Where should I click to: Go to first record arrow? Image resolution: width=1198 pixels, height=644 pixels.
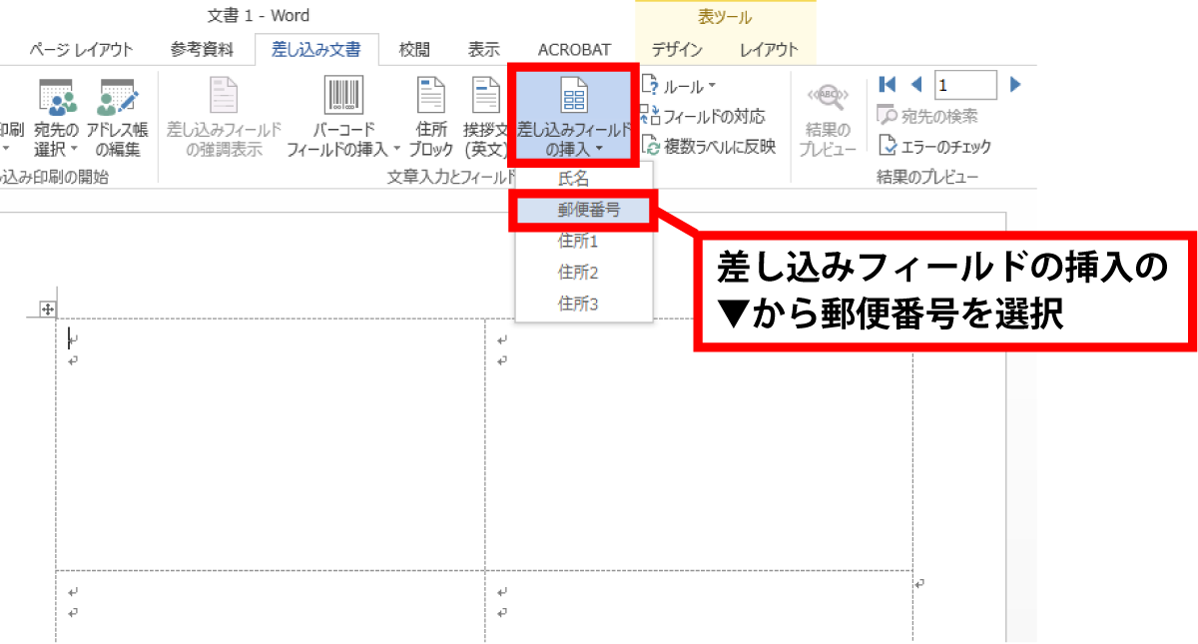click(887, 85)
